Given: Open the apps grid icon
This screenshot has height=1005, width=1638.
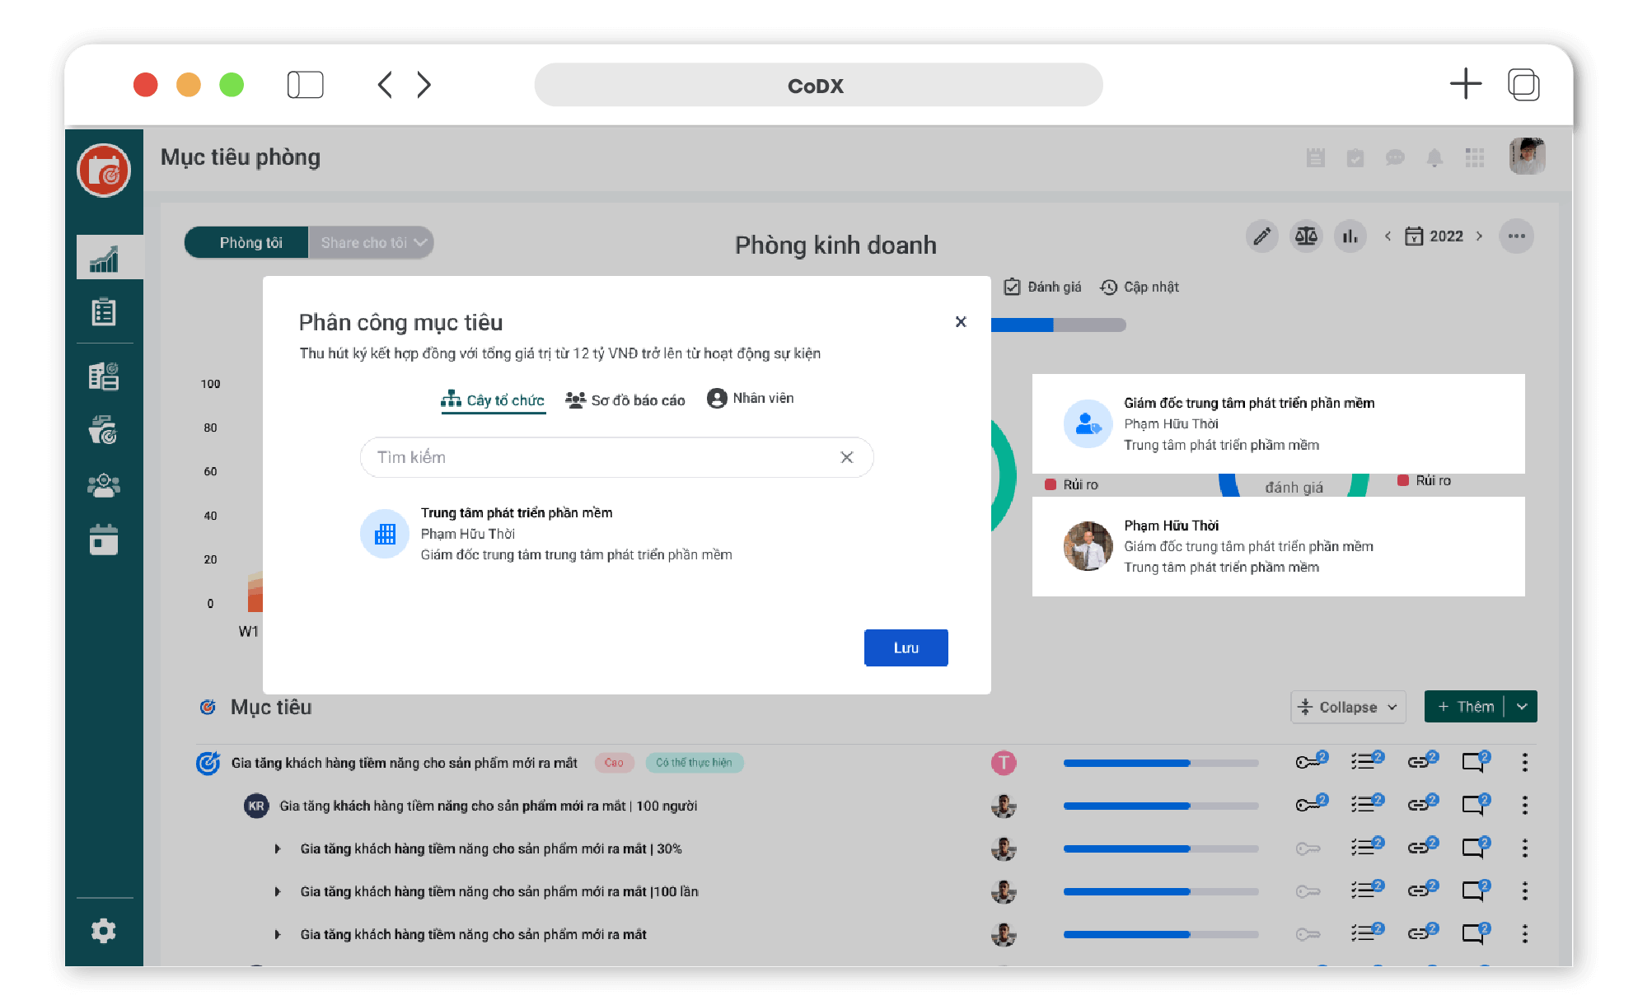Looking at the screenshot, I should [x=1475, y=158].
